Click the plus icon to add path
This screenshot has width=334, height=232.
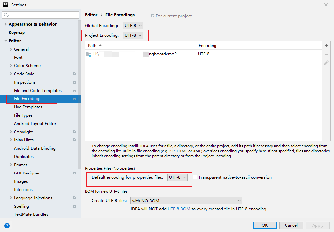[326, 46]
